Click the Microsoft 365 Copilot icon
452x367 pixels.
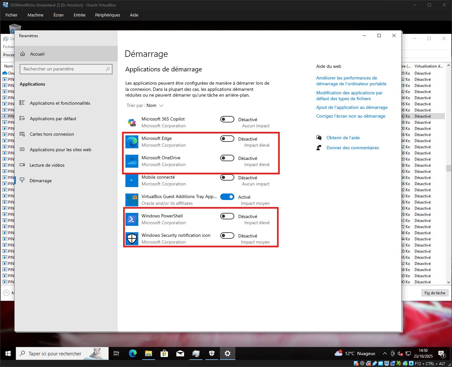click(132, 122)
